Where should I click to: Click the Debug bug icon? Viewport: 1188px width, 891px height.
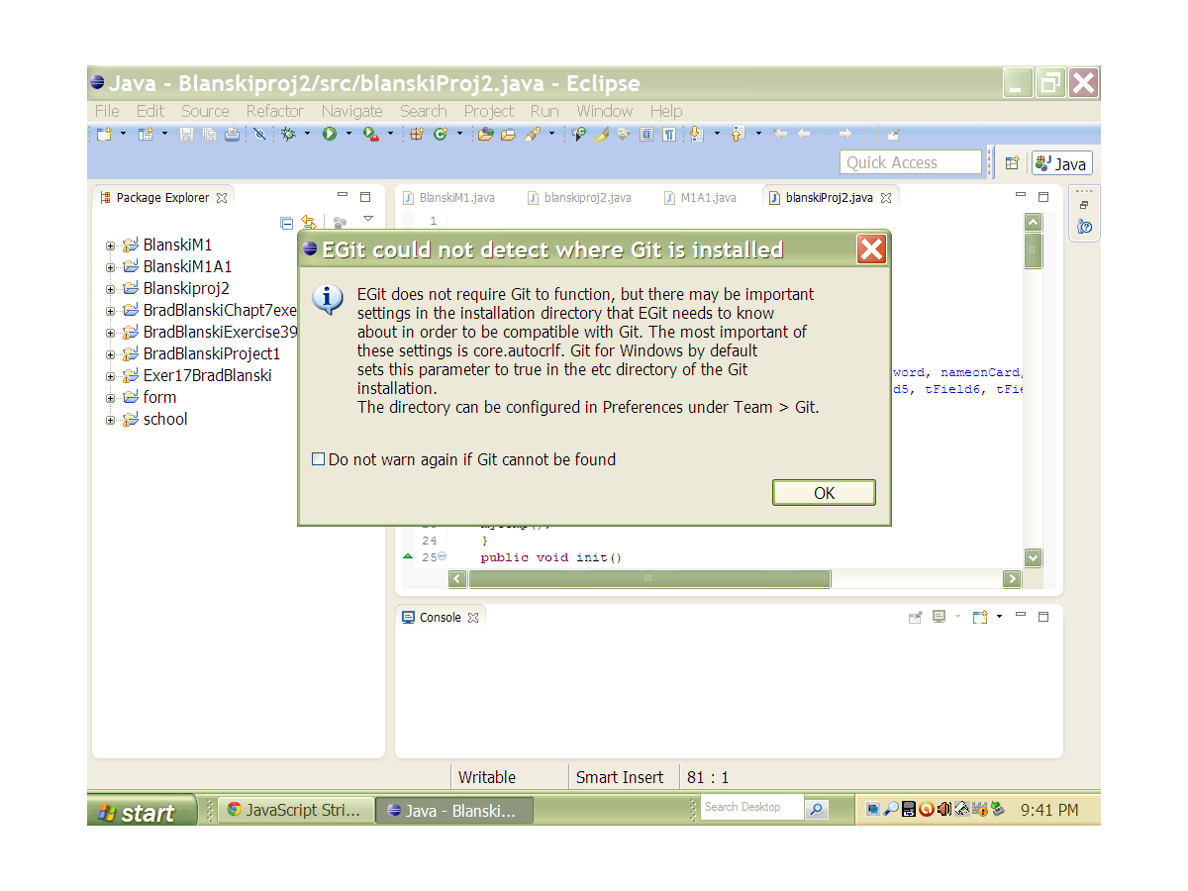[289, 134]
